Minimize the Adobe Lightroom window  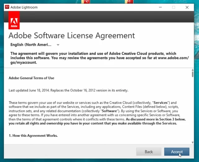[x=160, y=7]
